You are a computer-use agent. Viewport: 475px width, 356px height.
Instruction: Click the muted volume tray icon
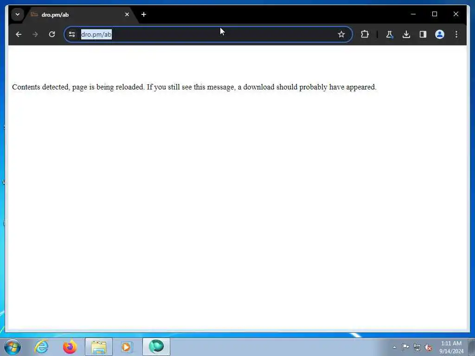[x=428, y=348]
